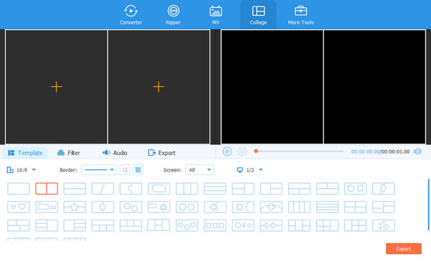Click the orange Export button

click(x=404, y=249)
